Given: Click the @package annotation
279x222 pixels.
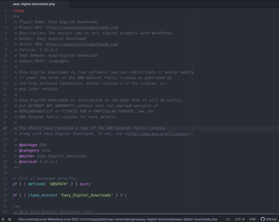Looking at the screenshot, I should pos(28,145).
